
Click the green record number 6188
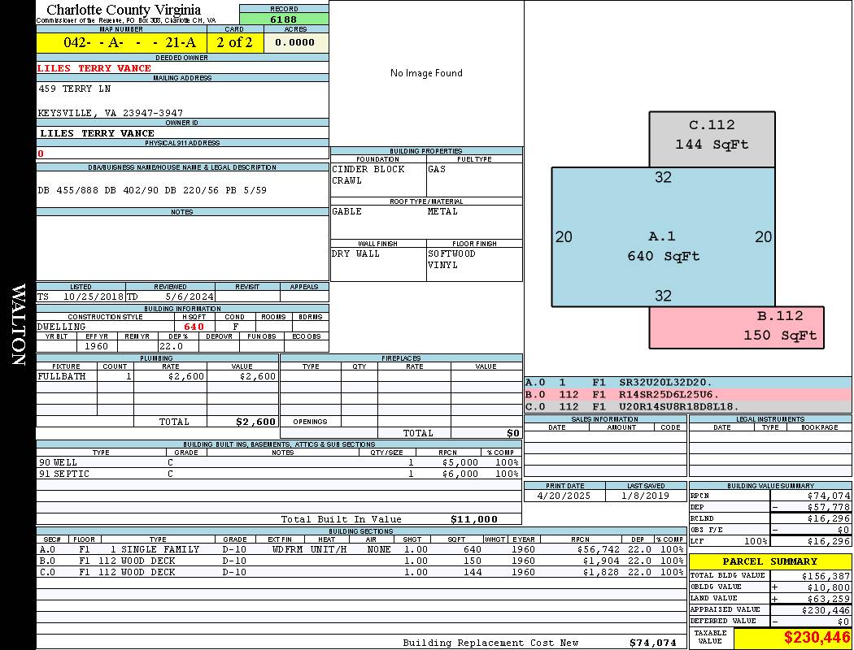pos(284,19)
